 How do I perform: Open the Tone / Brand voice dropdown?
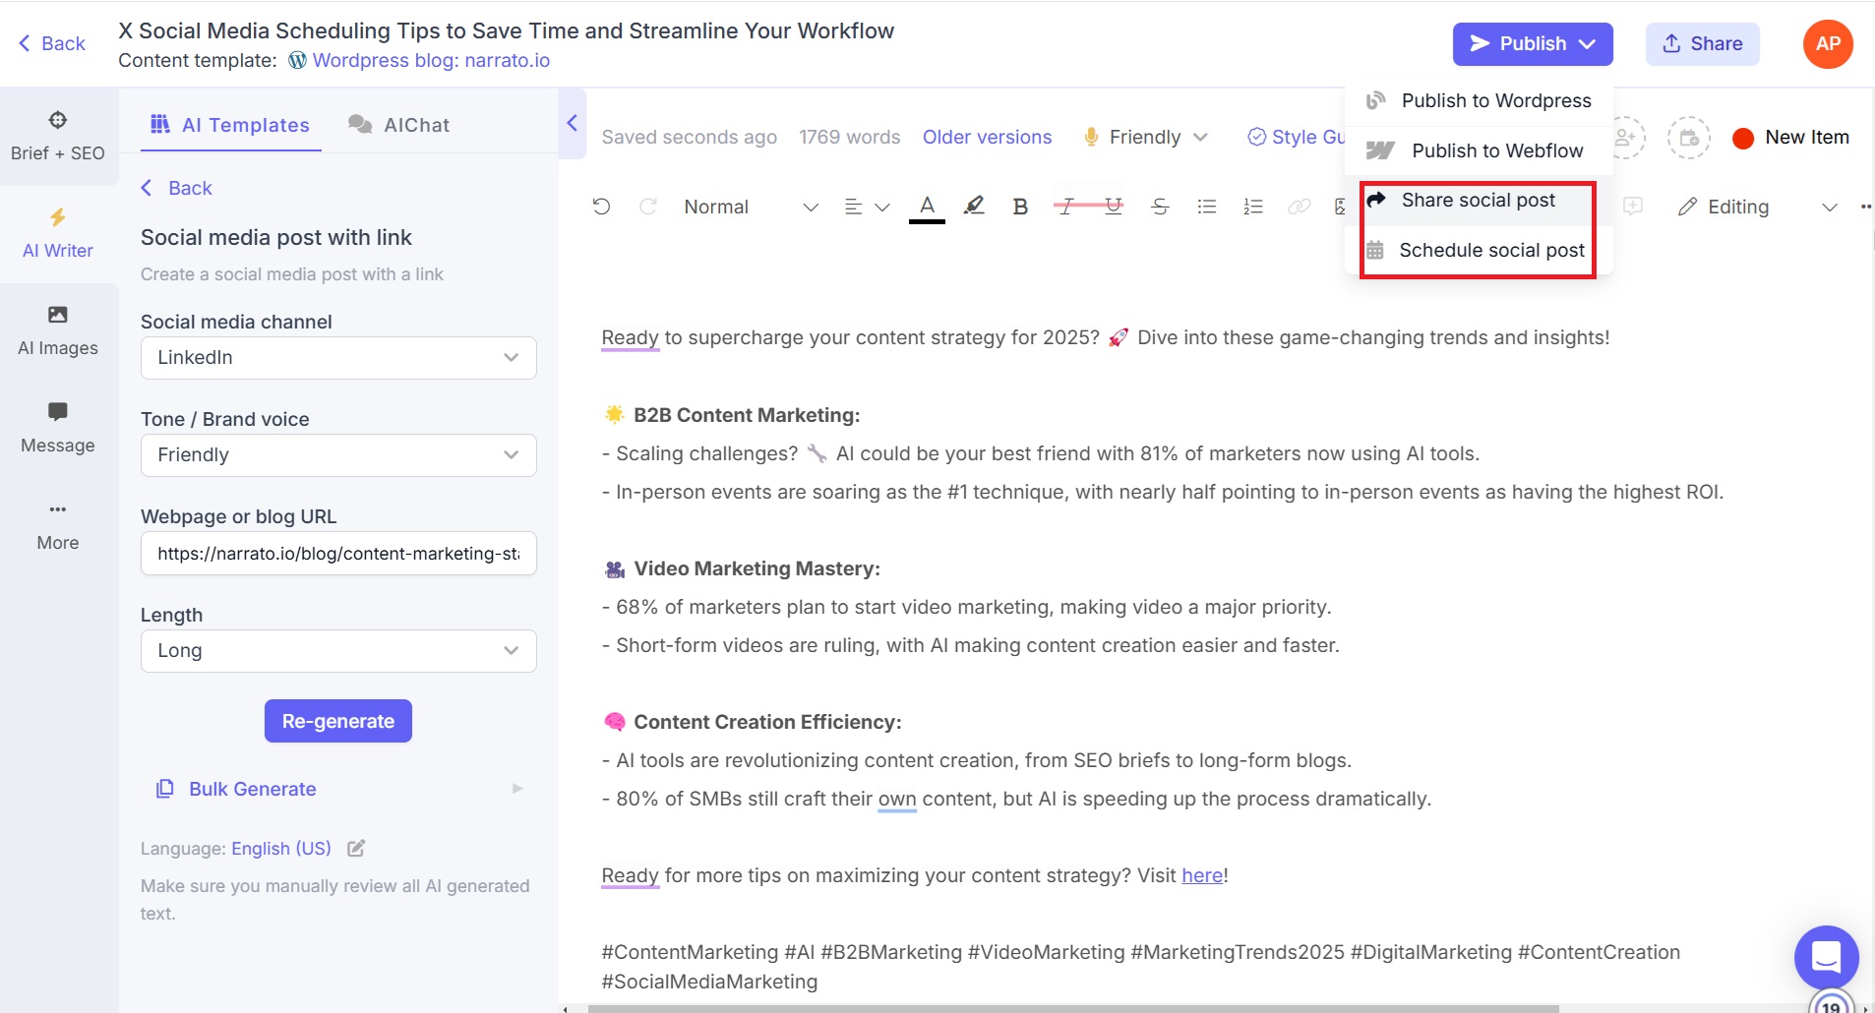tap(338, 454)
